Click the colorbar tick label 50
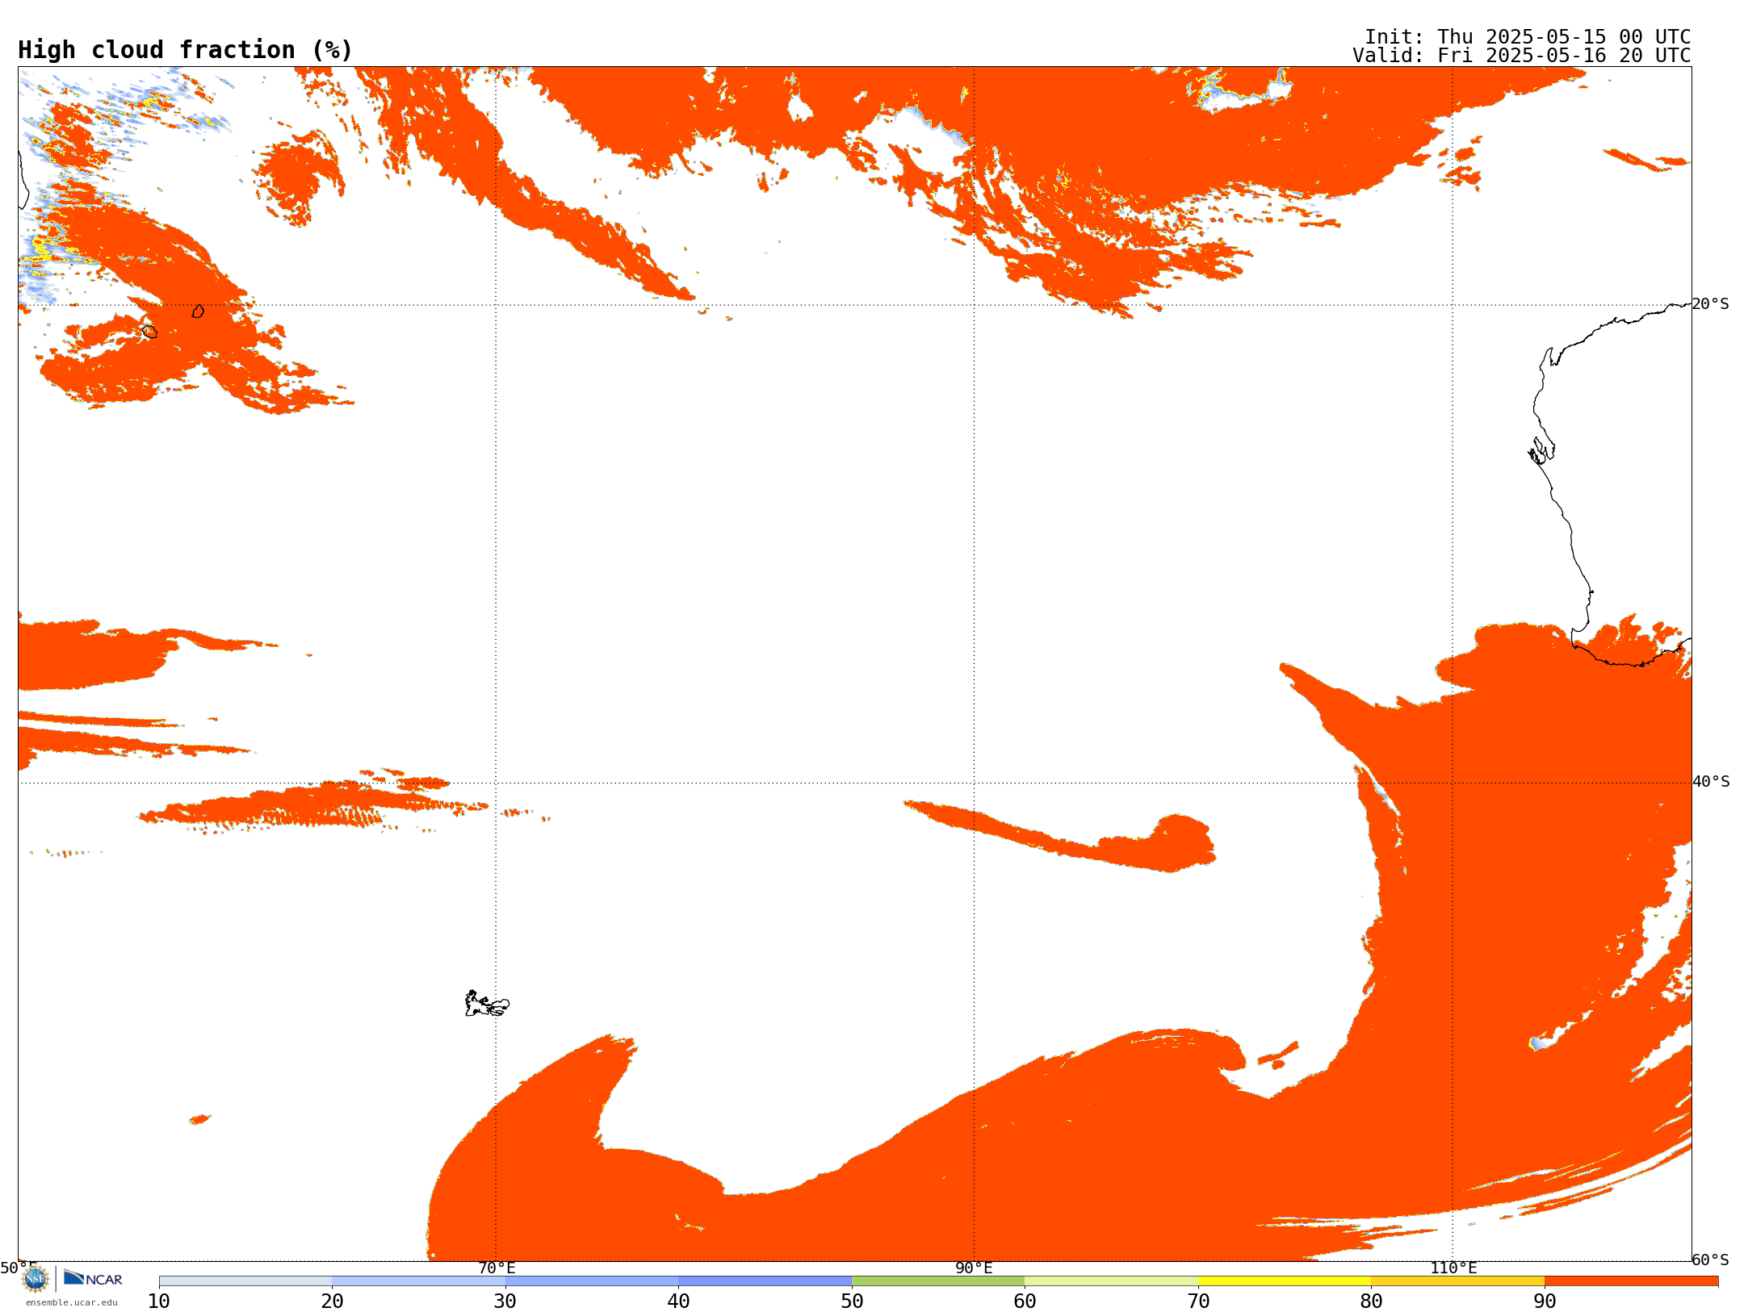The image size is (1744, 1312). coord(852,1302)
